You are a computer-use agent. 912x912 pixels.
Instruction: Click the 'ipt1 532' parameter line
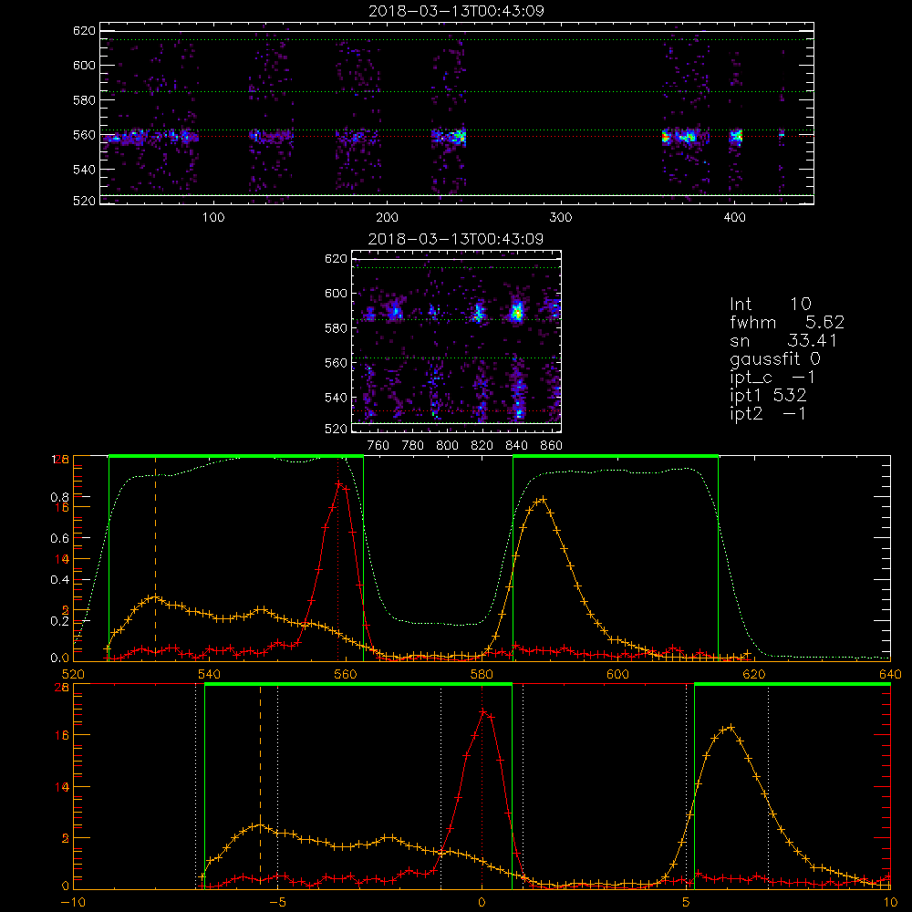click(768, 396)
